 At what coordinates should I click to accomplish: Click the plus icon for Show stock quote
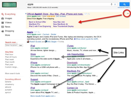pyautogui.click(x=75, y=39)
